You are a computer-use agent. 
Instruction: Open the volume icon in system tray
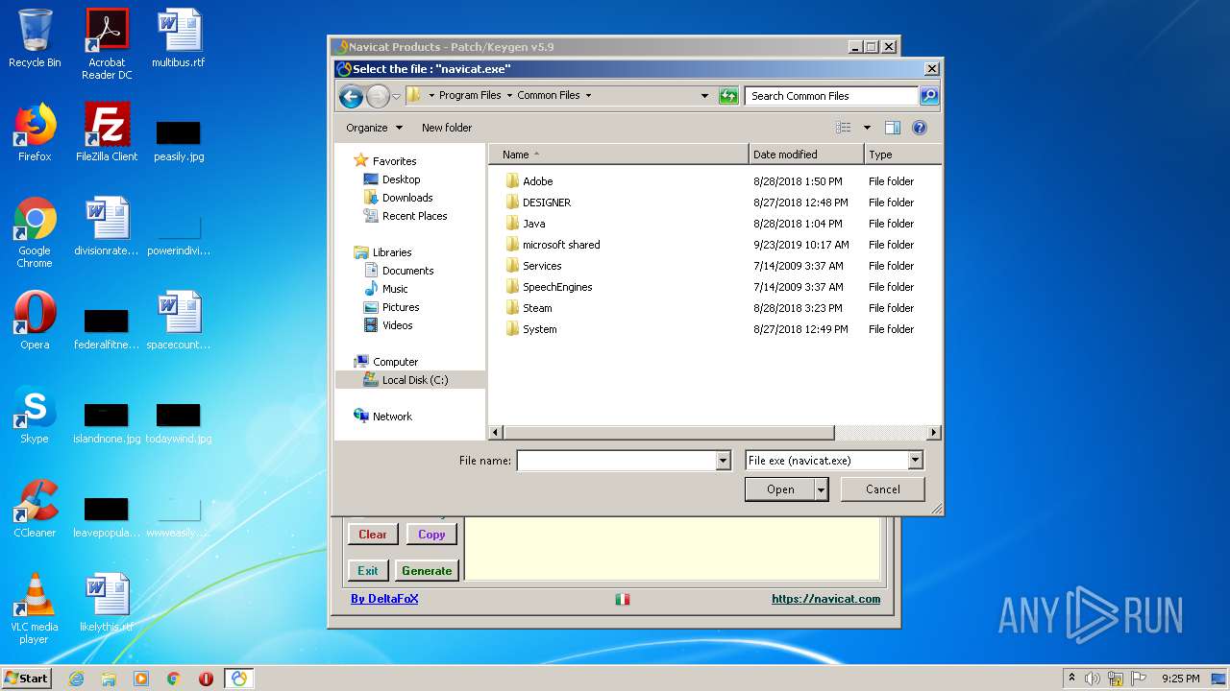tap(1093, 679)
